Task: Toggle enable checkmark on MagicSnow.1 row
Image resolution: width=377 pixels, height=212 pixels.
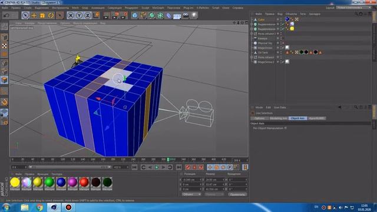Action: pos(283,62)
